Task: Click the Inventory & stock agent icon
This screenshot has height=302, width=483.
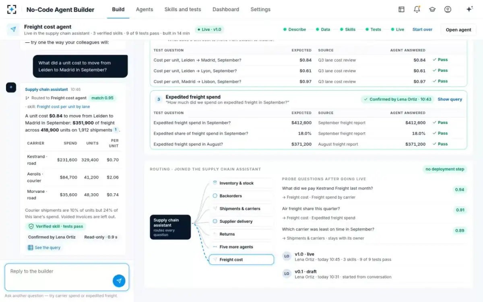Action: 215,183
